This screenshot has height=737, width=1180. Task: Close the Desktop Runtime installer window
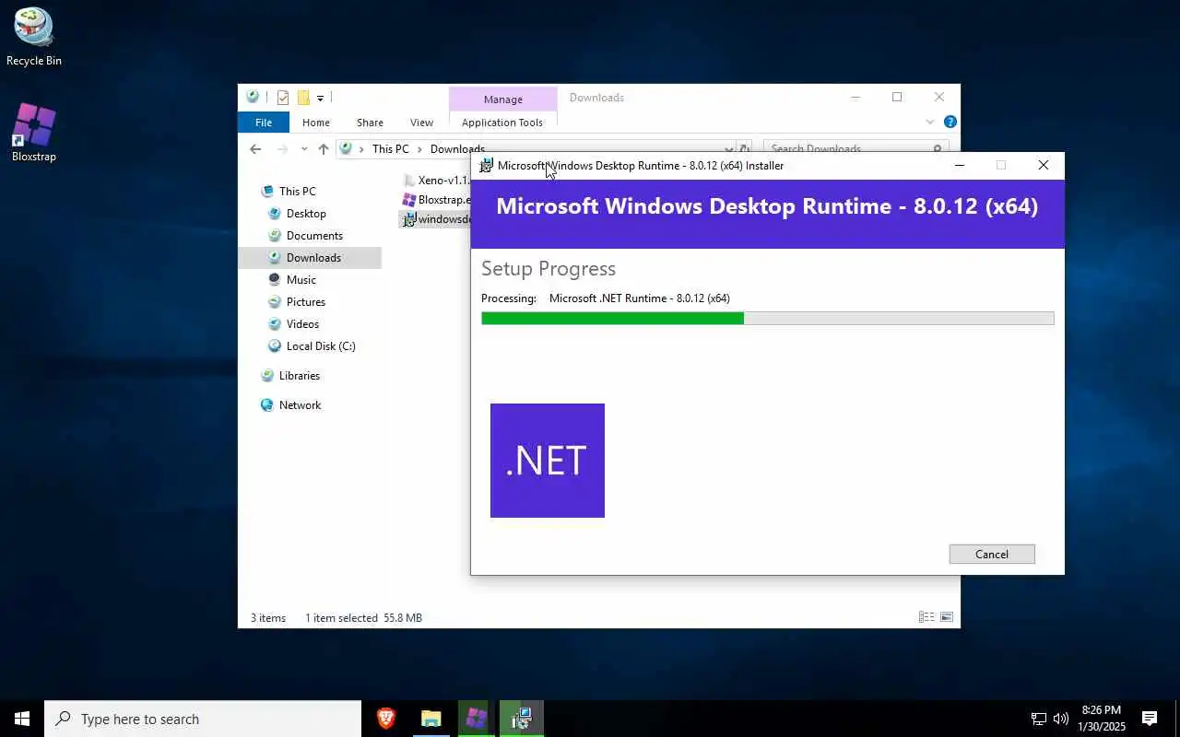[x=1044, y=166]
